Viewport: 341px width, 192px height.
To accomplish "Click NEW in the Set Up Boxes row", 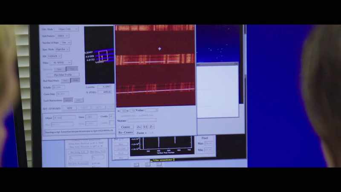I will pos(69,108).
